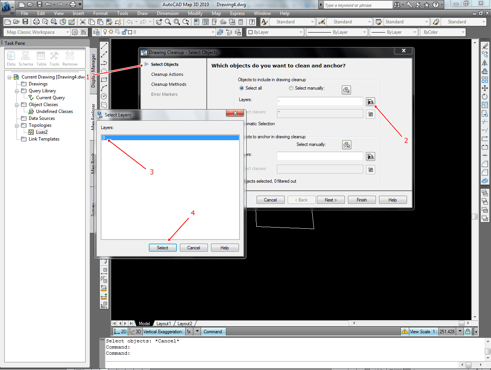The width and height of the screenshot is (491, 370).
Task: Switch to the Layout1 tab
Action: (163, 324)
